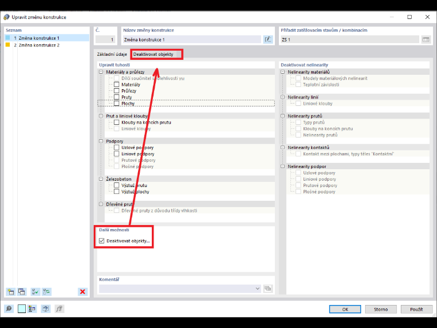Cancel with the Storno button
The width and height of the screenshot is (437, 328).
pyautogui.click(x=381, y=309)
